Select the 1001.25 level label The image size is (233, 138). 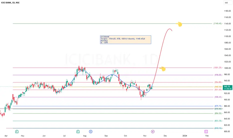[x=217, y=67]
